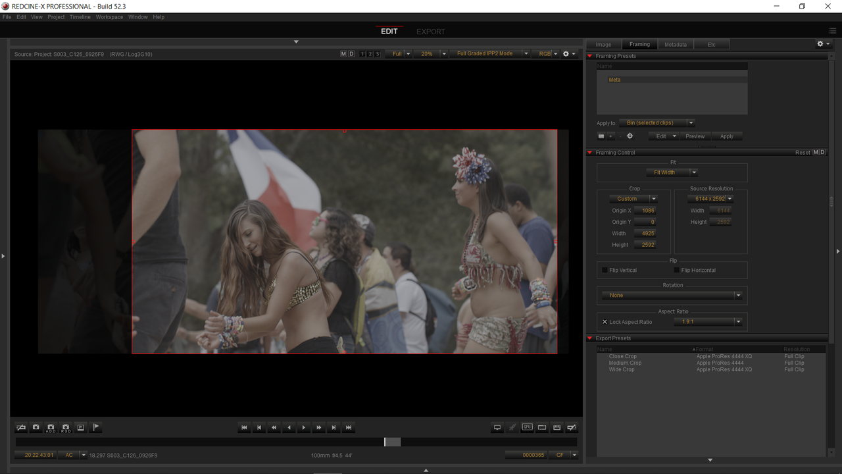Collapse the Export Presets section
This screenshot has height=474, width=842.
click(590, 338)
